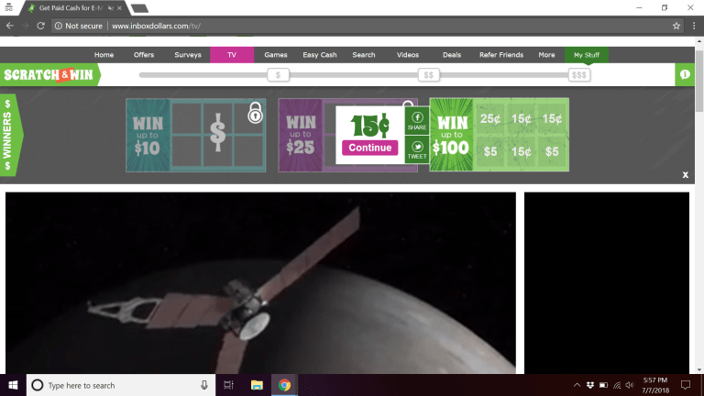
Task: Open the Offers menu item
Action: [x=144, y=55]
